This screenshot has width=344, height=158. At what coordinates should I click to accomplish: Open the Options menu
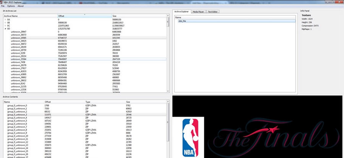point(11,6)
